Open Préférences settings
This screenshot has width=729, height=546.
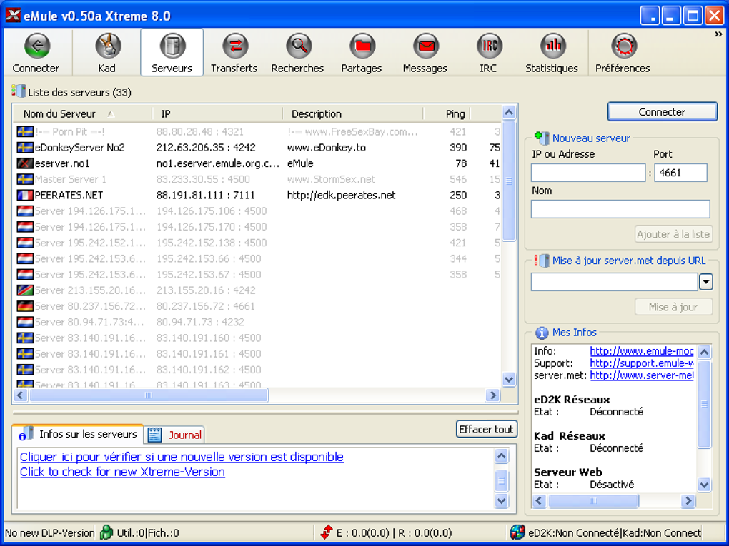click(623, 53)
